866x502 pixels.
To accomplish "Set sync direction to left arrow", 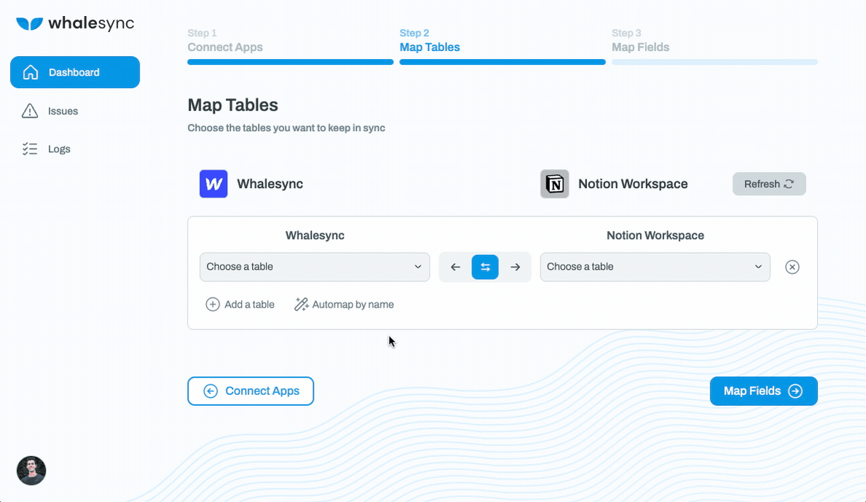I will pyautogui.click(x=455, y=267).
